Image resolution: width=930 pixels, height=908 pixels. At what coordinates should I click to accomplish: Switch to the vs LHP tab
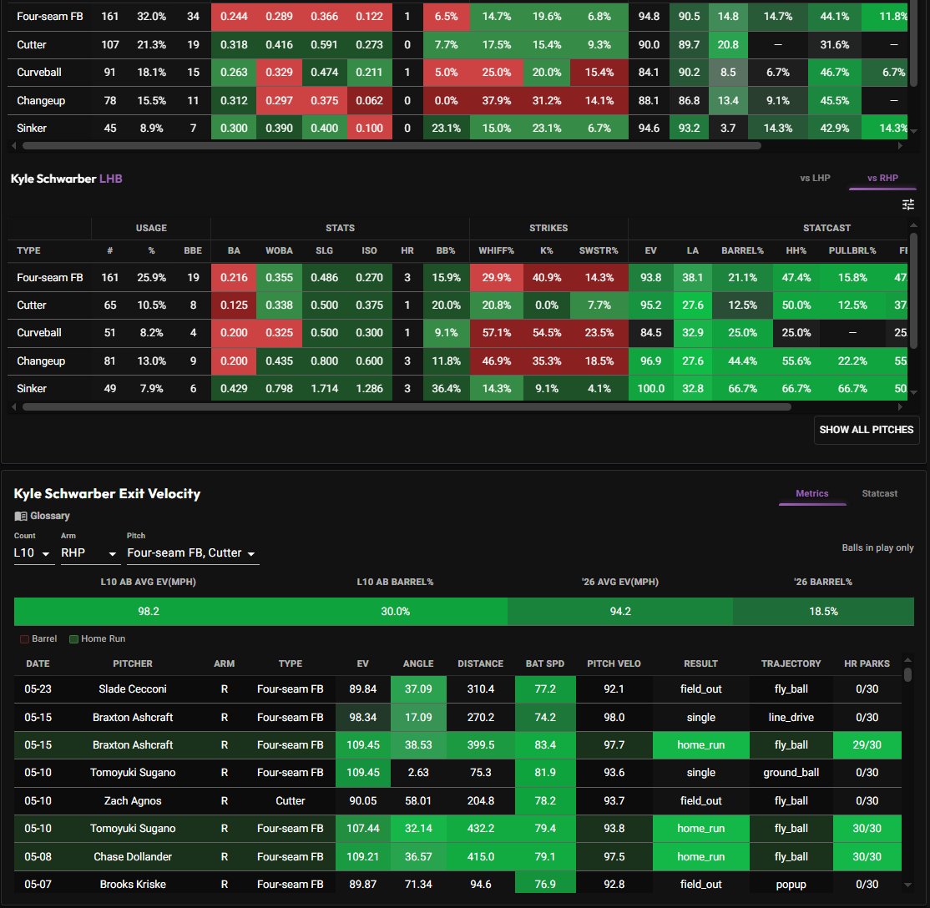(x=815, y=178)
